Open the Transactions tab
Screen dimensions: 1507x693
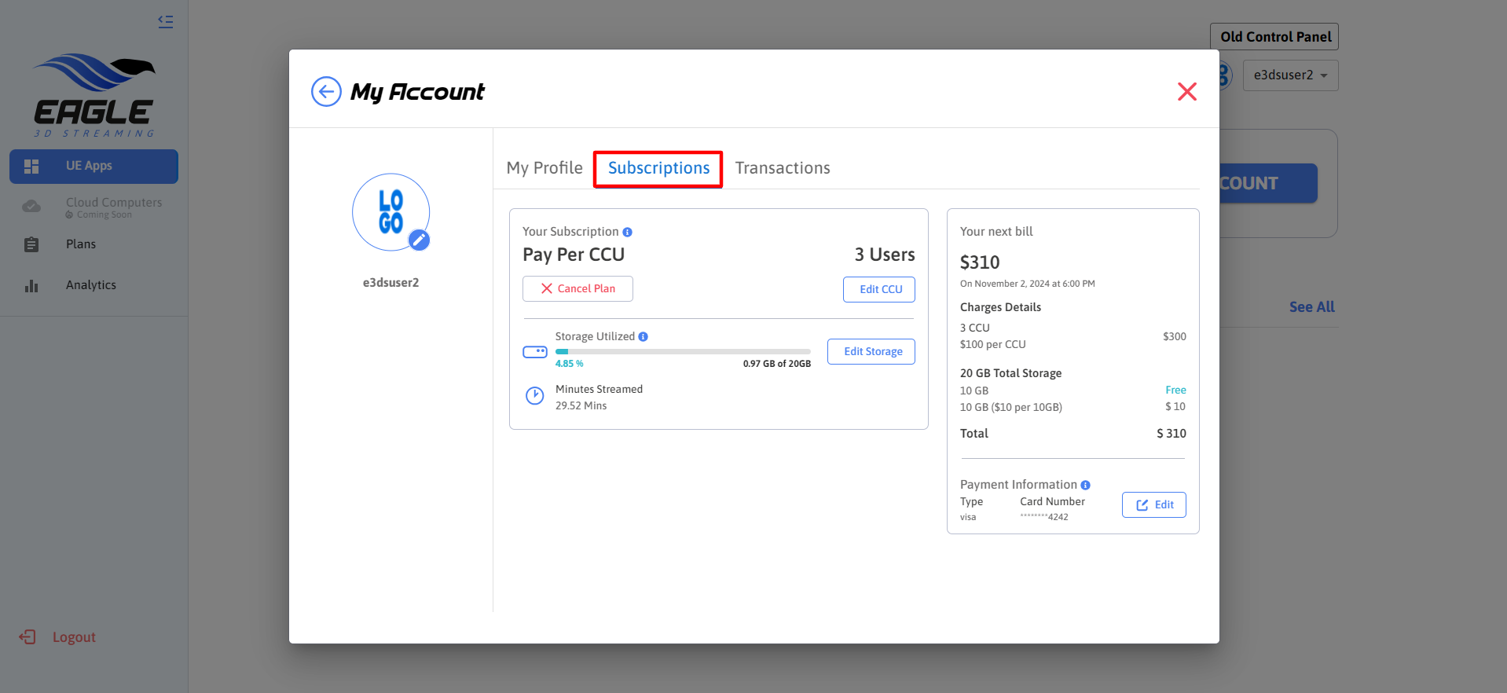tap(783, 168)
